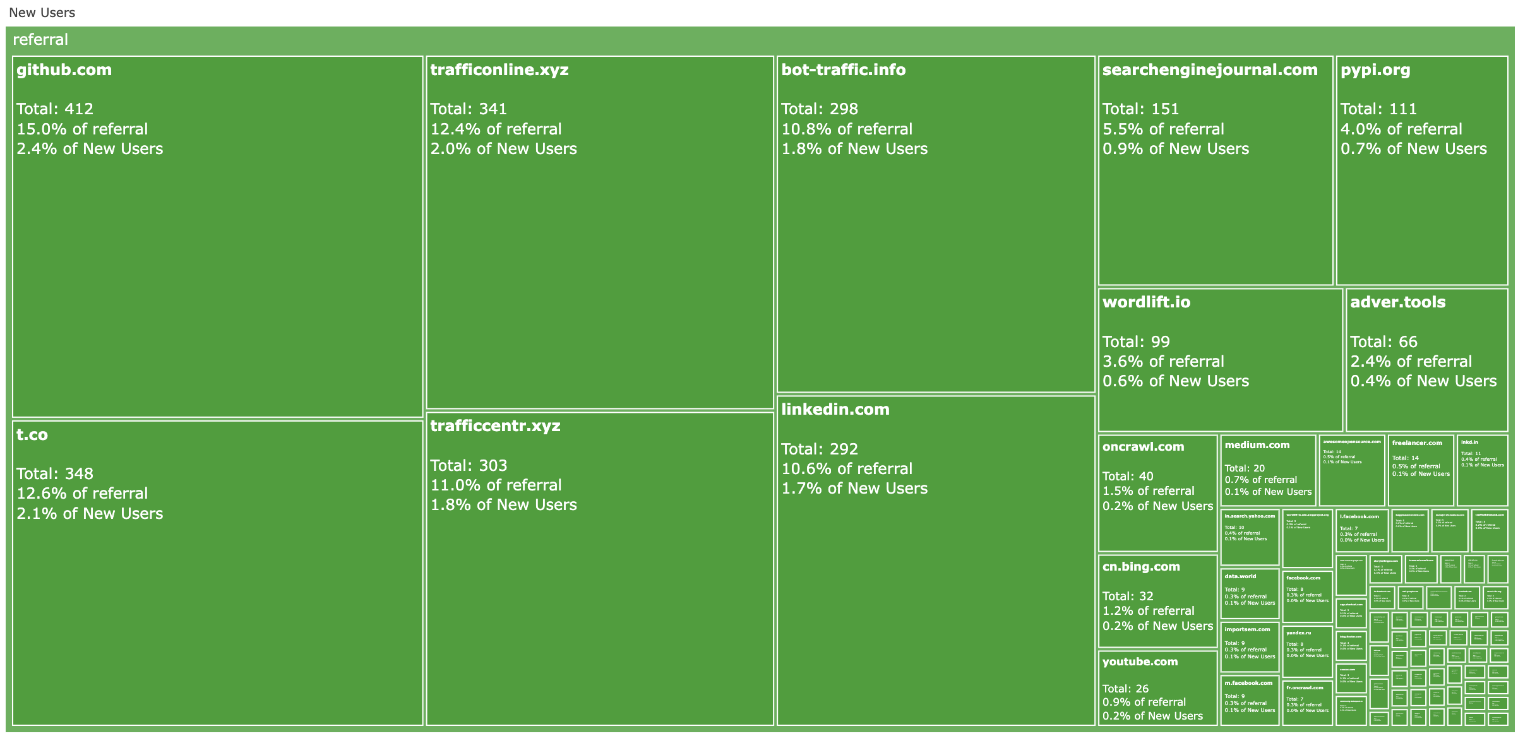Open the searchenginejournal.com tile
Screen dimensions: 1518x736
pyautogui.click(x=1216, y=170)
